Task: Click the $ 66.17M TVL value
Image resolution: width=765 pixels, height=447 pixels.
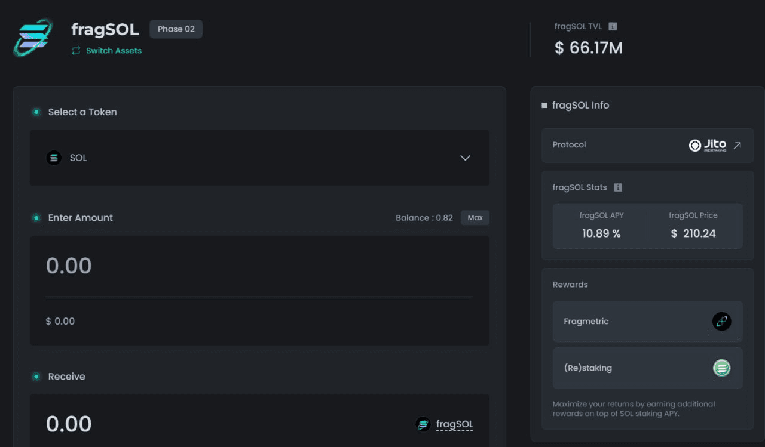Action: 589,48
